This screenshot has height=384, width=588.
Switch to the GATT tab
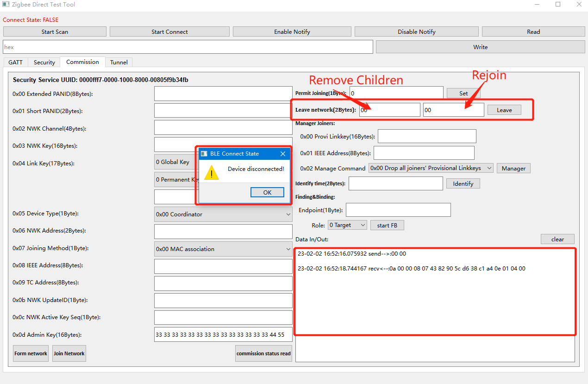(x=15, y=62)
